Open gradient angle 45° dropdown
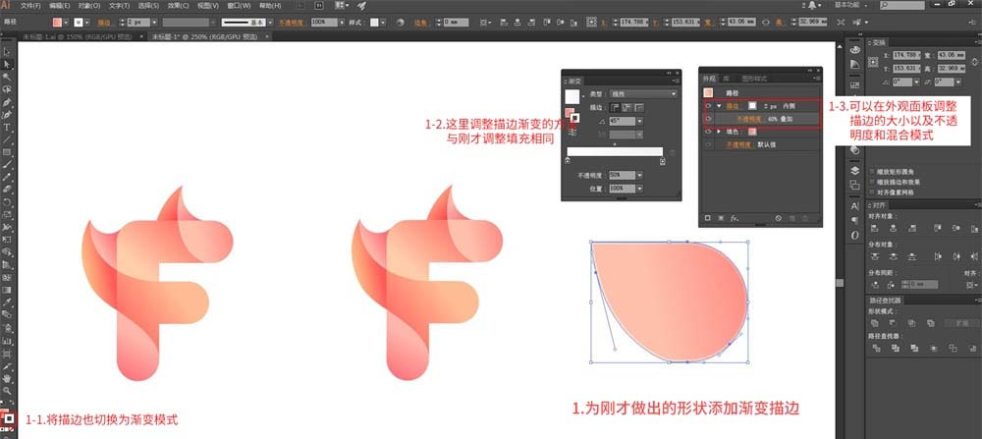The width and height of the screenshot is (982, 439). [639, 121]
